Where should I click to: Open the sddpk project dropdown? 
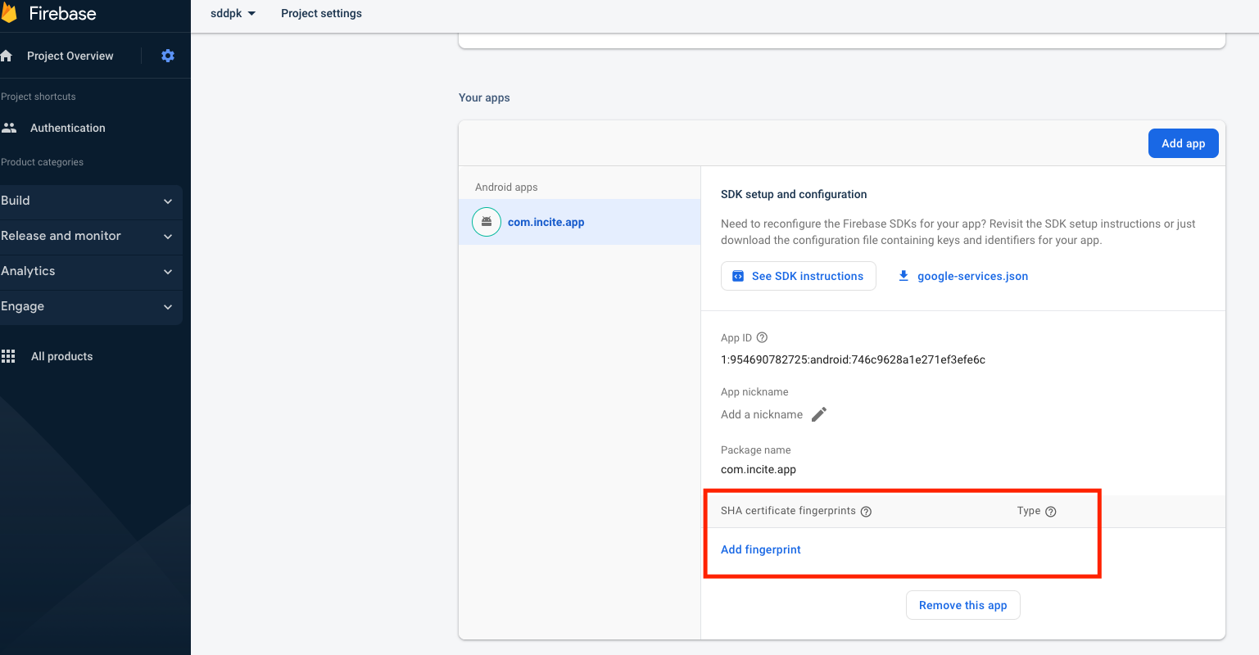(233, 14)
